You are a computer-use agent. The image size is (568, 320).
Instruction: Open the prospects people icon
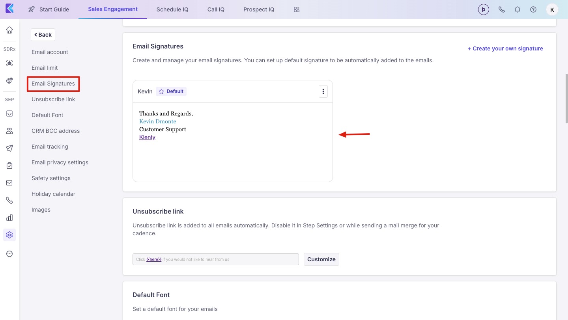coord(9,131)
